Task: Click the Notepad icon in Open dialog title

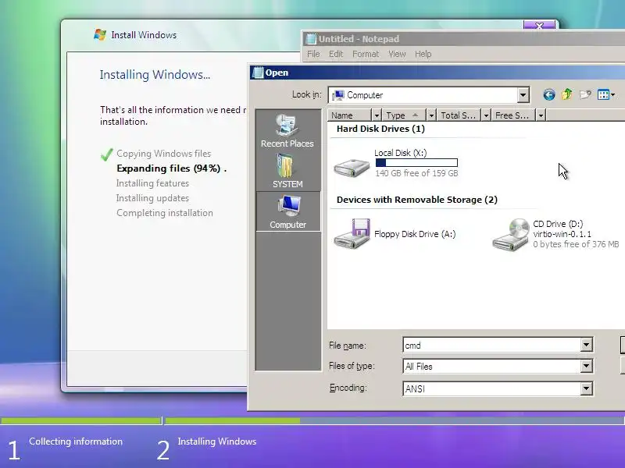Action: click(x=258, y=73)
